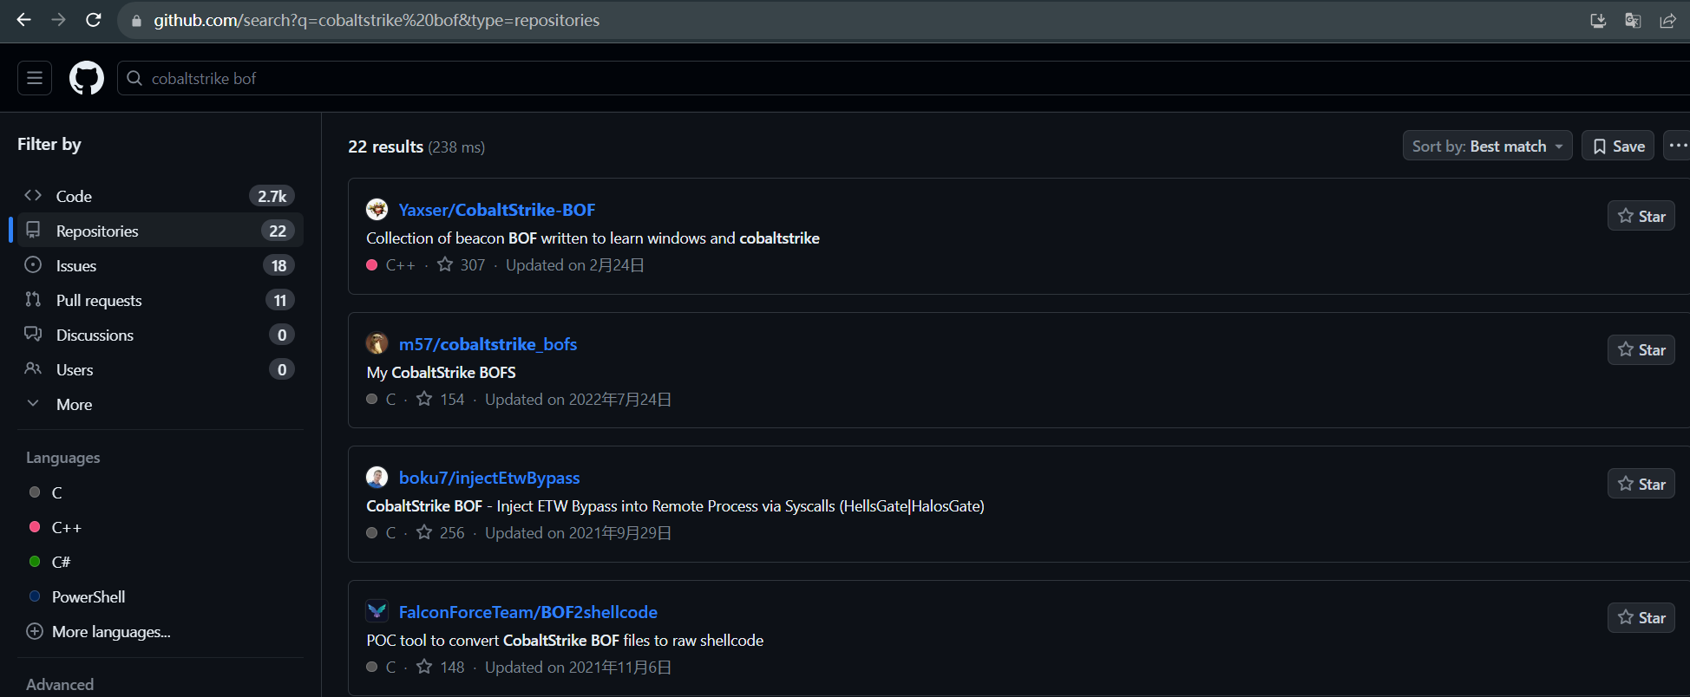Filter by C++ language with pink dot

pos(66,527)
